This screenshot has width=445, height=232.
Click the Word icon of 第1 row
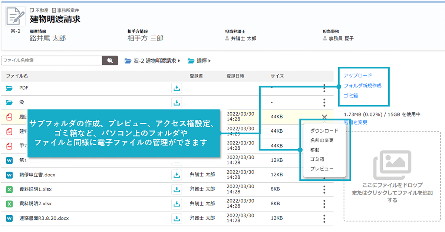coord(10,160)
